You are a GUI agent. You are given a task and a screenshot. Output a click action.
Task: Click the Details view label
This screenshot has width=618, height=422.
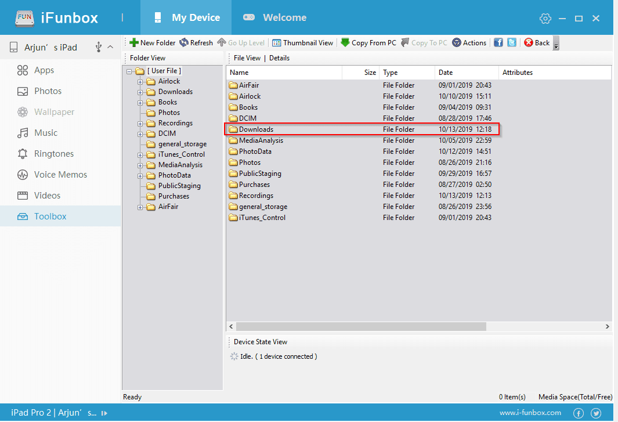280,58
